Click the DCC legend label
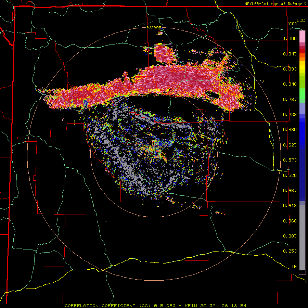The width and height of the screenshot is (308, 308). [x=300, y=21]
